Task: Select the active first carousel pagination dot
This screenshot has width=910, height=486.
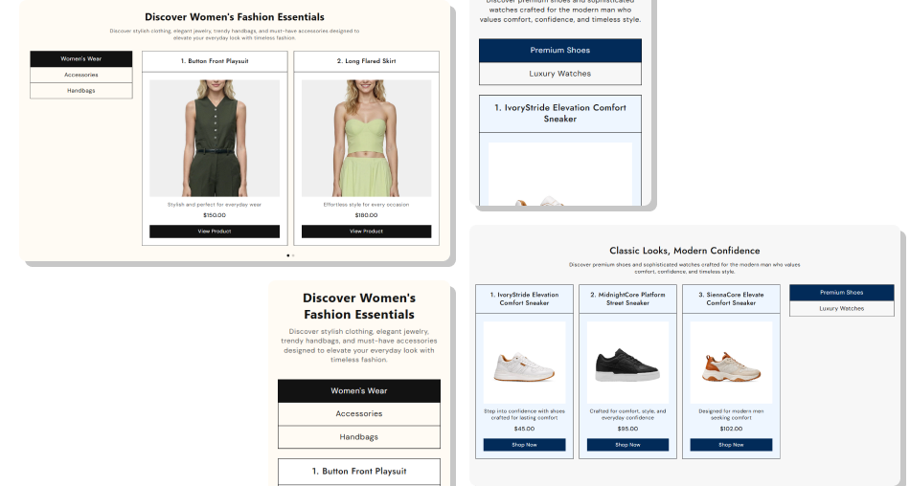Action: [288, 255]
